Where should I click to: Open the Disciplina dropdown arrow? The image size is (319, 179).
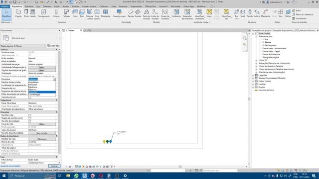point(54,80)
